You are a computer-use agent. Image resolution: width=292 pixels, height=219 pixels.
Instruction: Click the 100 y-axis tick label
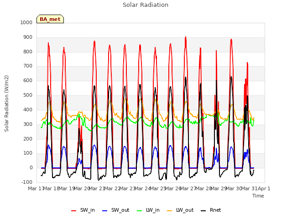click(28, 153)
